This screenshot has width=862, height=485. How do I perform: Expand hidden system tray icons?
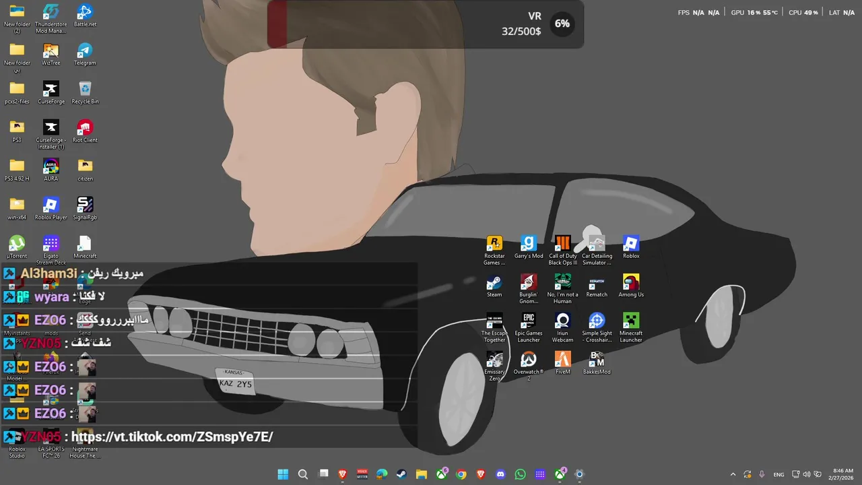click(x=733, y=474)
